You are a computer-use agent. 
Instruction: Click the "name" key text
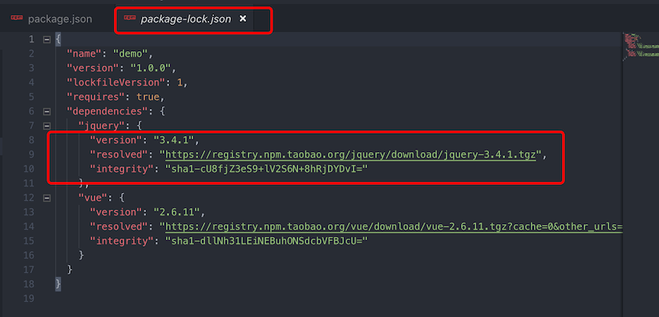[84, 54]
